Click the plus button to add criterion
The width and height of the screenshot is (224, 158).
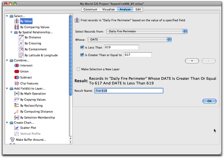(x=192, y=61)
